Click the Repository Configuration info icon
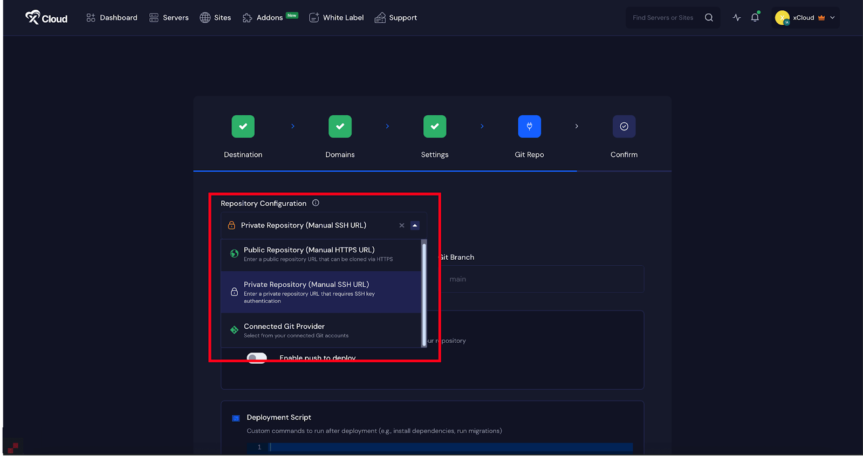The height and width of the screenshot is (456, 863). click(x=316, y=203)
